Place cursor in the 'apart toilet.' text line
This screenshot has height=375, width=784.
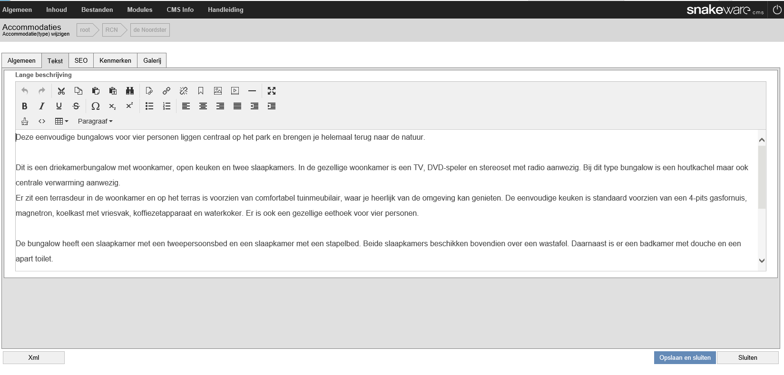[34, 259]
